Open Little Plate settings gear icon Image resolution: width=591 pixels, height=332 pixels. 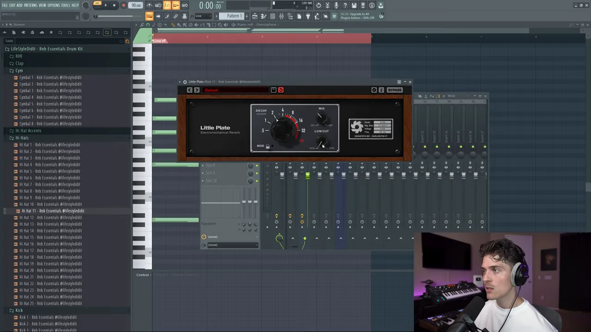[x=374, y=90]
